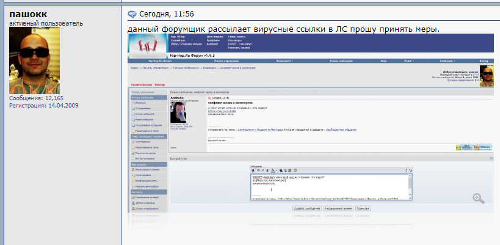500x245 pixels.
Task: Click Underline icon in embedded quick reply toolbar
Action: 267,170
